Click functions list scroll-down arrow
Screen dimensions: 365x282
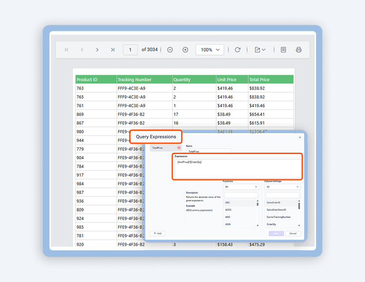point(258,225)
